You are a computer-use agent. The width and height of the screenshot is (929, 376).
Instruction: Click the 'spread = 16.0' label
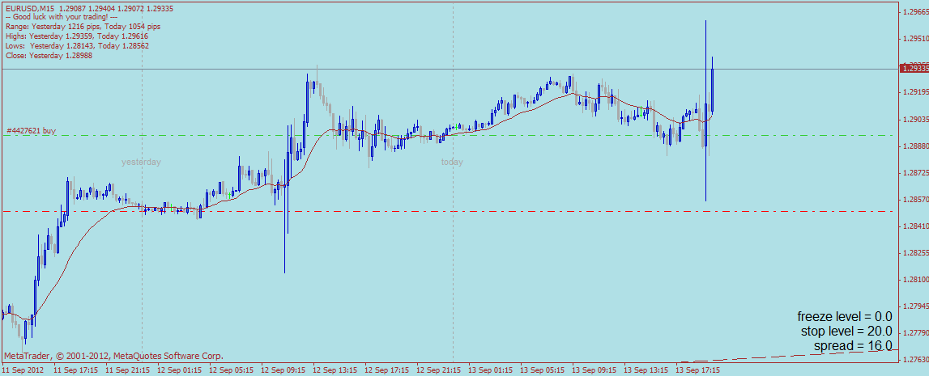click(x=853, y=346)
